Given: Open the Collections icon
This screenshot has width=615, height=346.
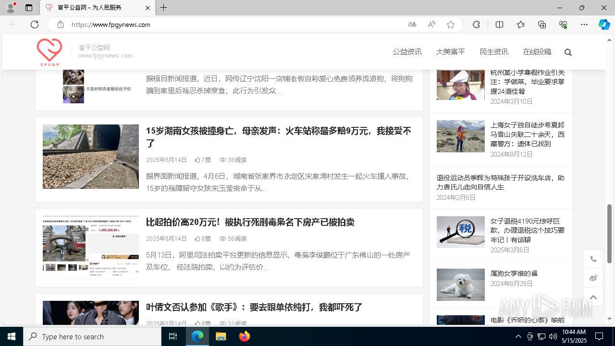Looking at the screenshot, I should (542, 25).
